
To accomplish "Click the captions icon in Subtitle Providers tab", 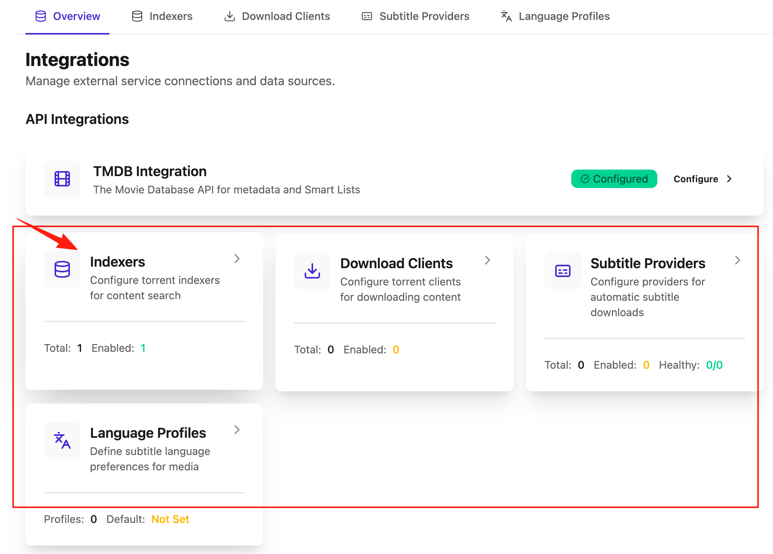I will [367, 16].
